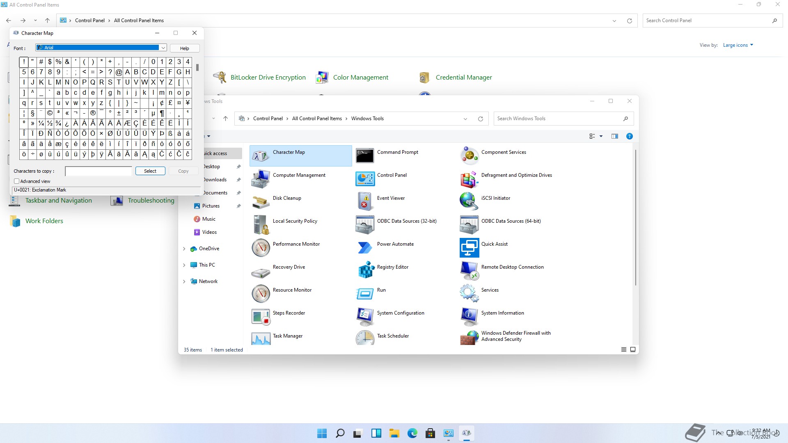788x443 pixels.
Task: Click the Select button in Character Map
Action: (150, 171)
